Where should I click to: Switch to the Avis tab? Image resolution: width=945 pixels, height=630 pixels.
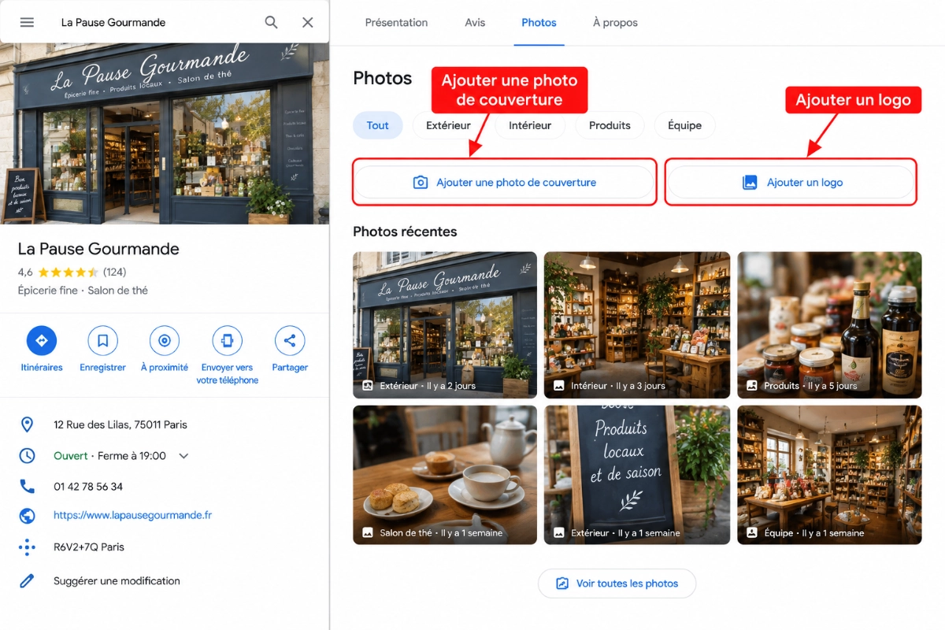click(x=475, y=22)
